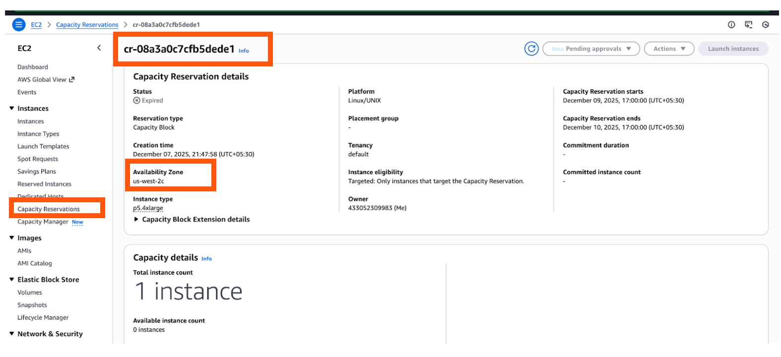Click the EC2 breadcrumb link
781x357 pixels.
[x=36, y=25]
